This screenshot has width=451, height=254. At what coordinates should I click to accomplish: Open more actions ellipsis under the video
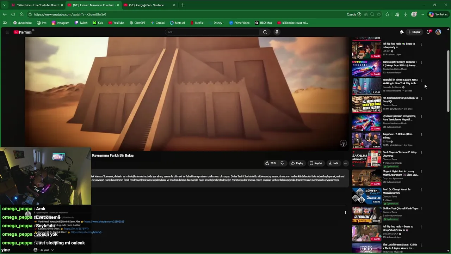coord(346,163)
